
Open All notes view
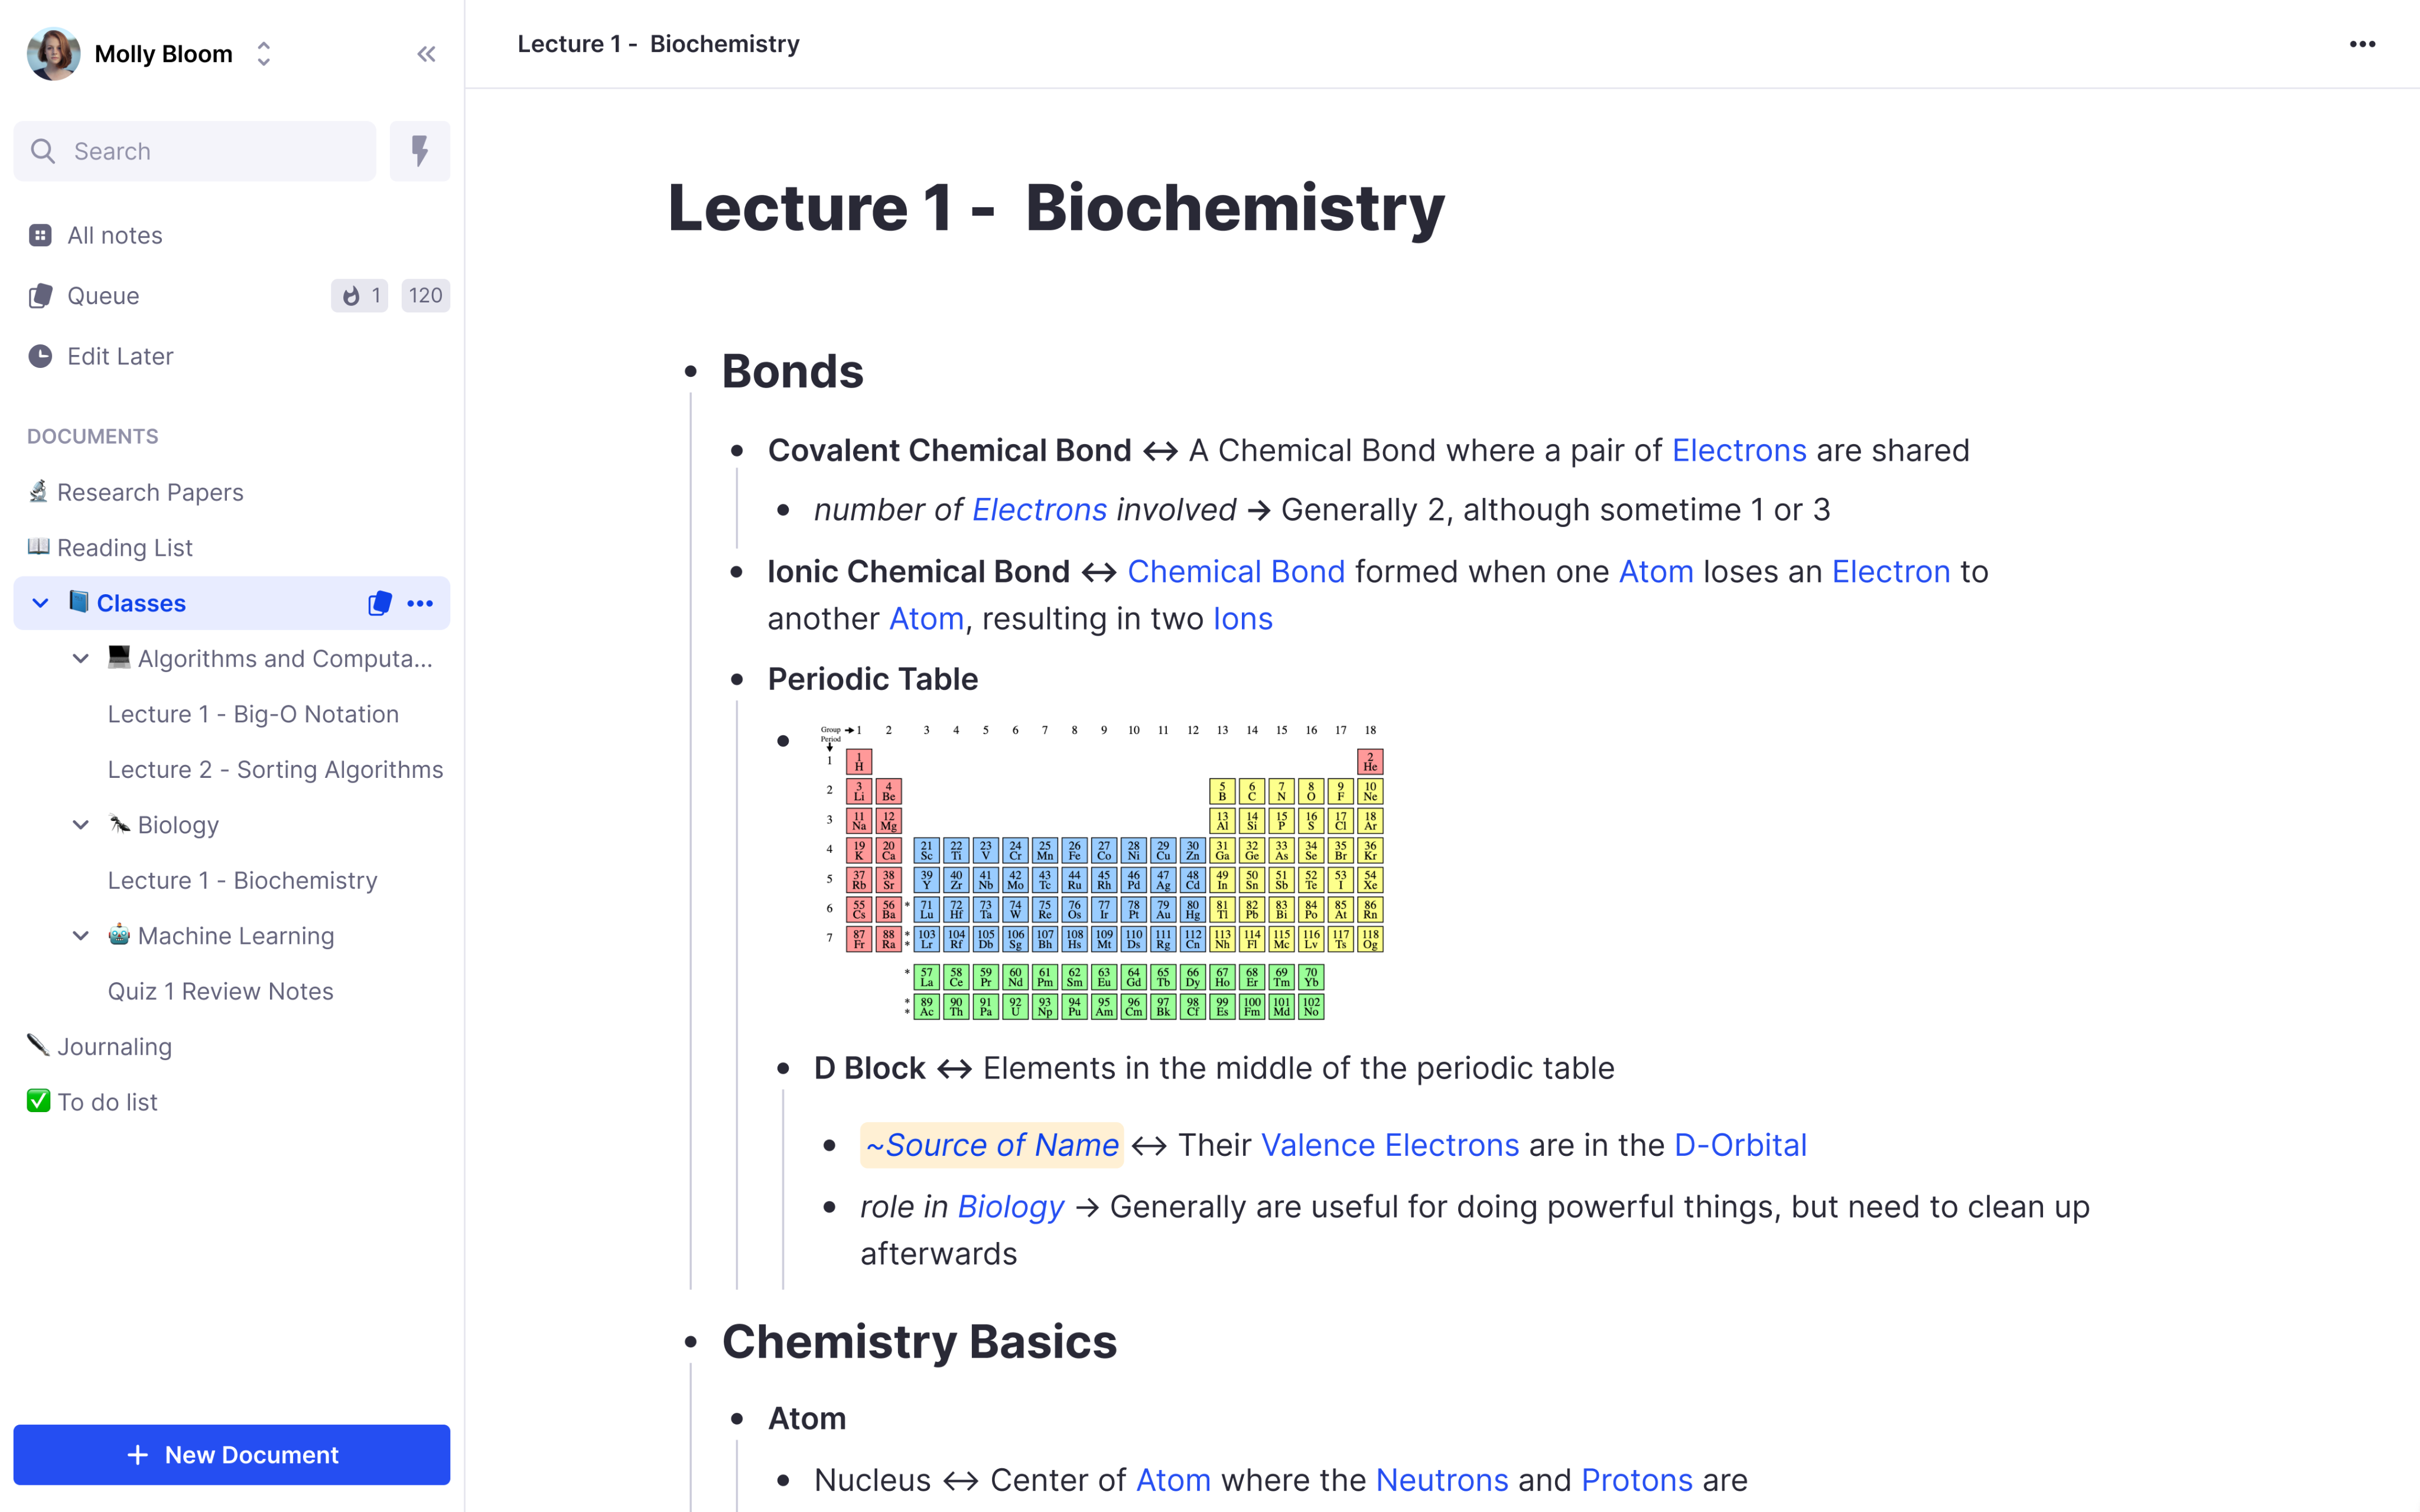point(115,235)
